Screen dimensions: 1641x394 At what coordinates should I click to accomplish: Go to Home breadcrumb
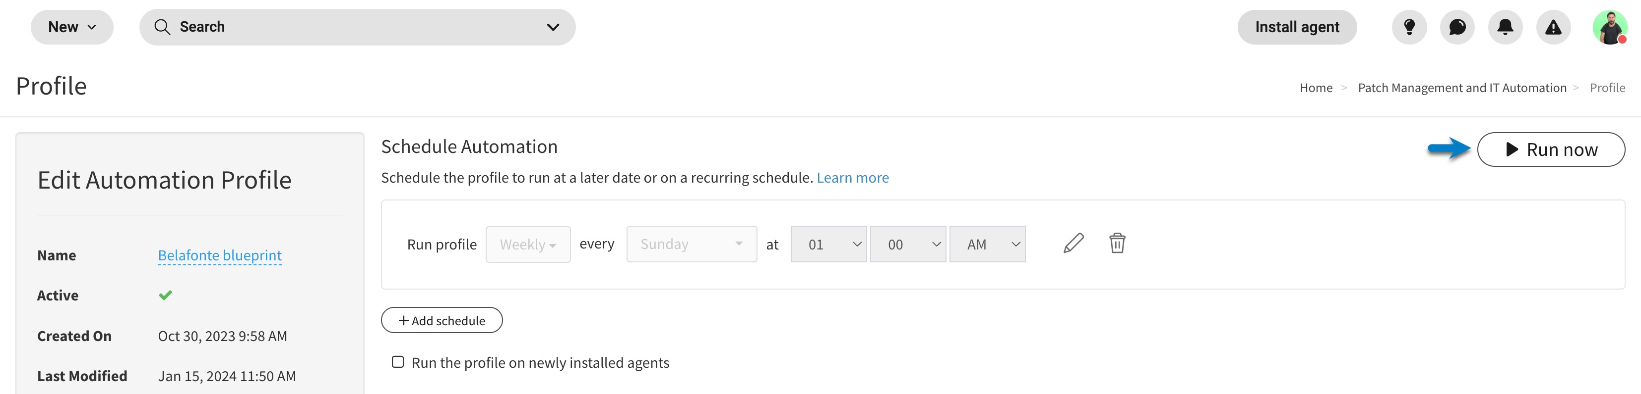(x=1316, y=88)
